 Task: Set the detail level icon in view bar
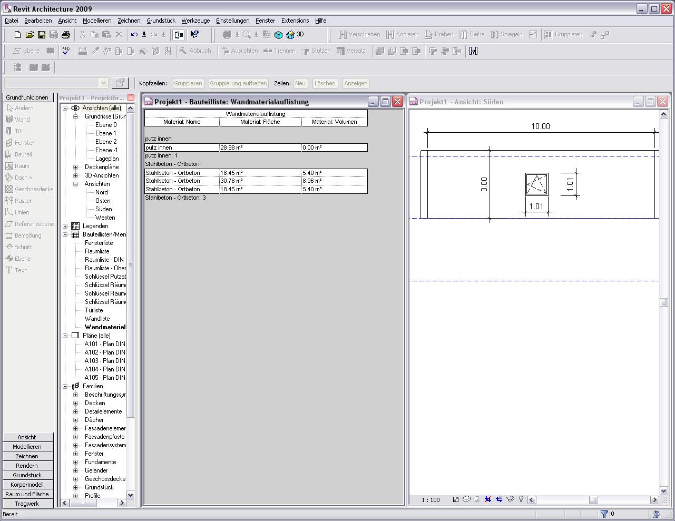[x=456, y=499]
